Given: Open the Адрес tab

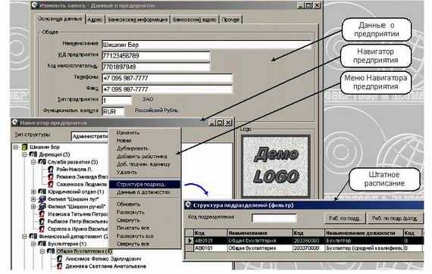Looking at the screenshot, I should pos(95,20).
